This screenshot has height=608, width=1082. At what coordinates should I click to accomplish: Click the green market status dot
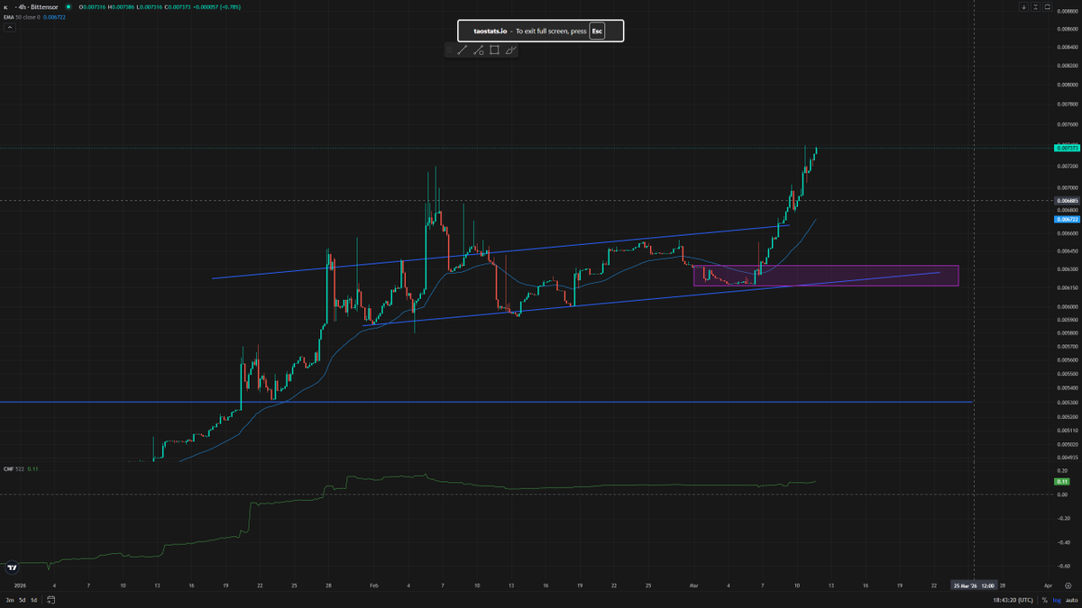[x=69, y=8]
